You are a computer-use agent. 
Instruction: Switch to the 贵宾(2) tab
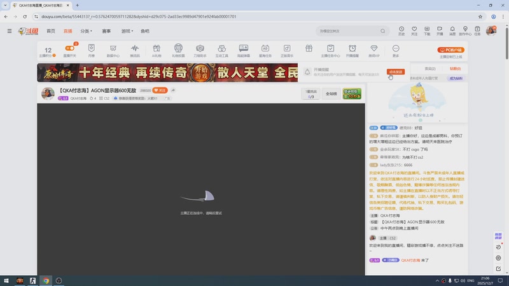[430, 69]
